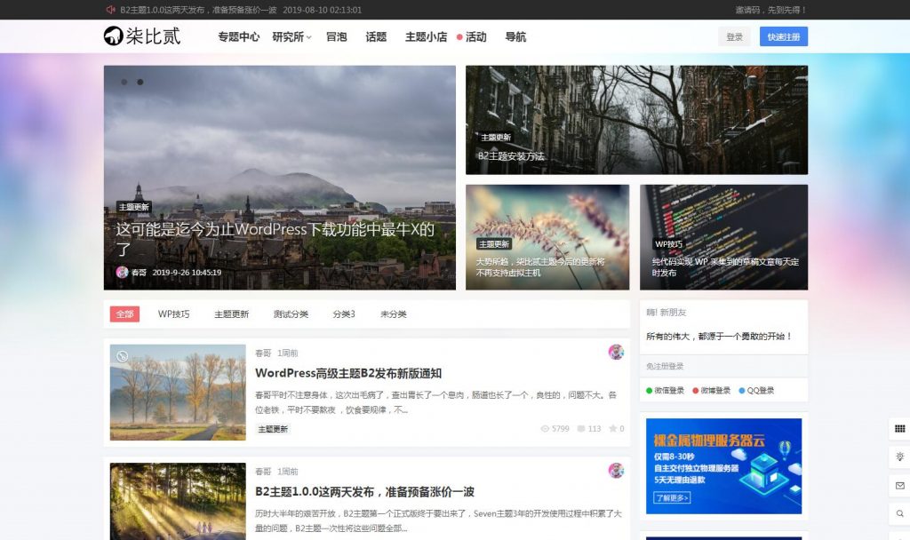Click 微博登录 text link
Screen dimensions: 910x540
pyautogui.click(x=715, y=391)
